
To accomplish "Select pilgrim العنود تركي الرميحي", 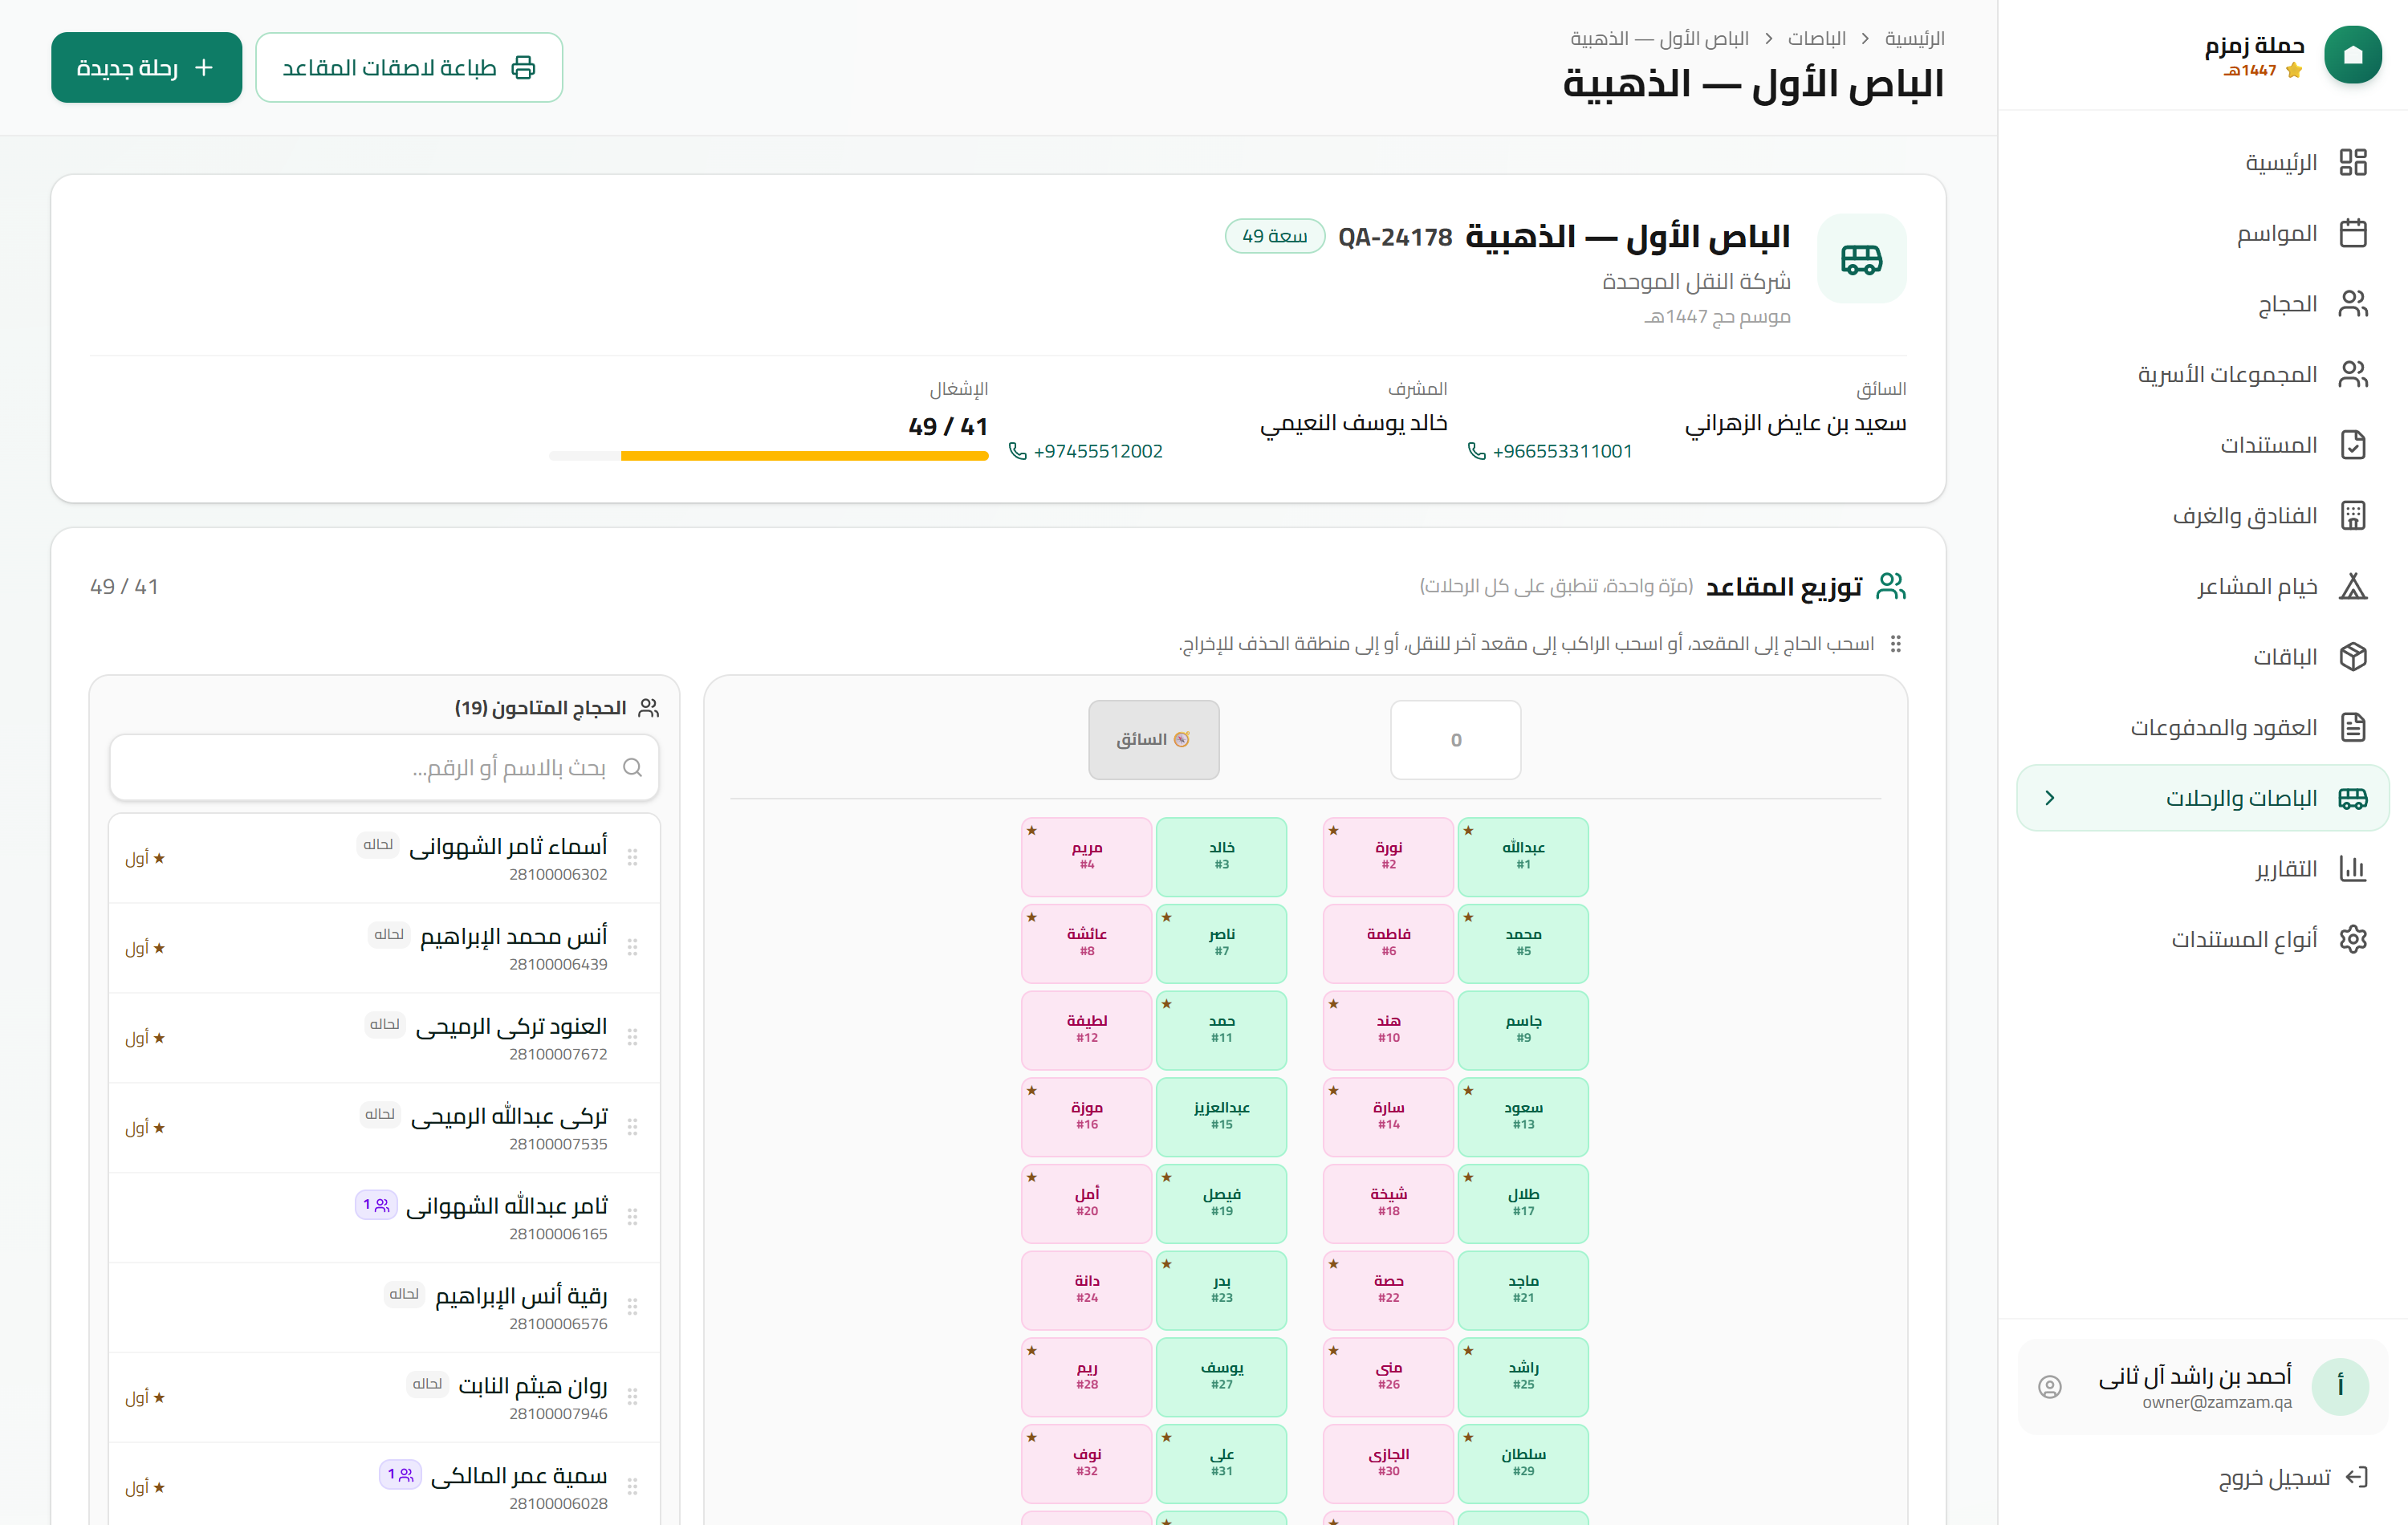I will [x=384, y=1038].
